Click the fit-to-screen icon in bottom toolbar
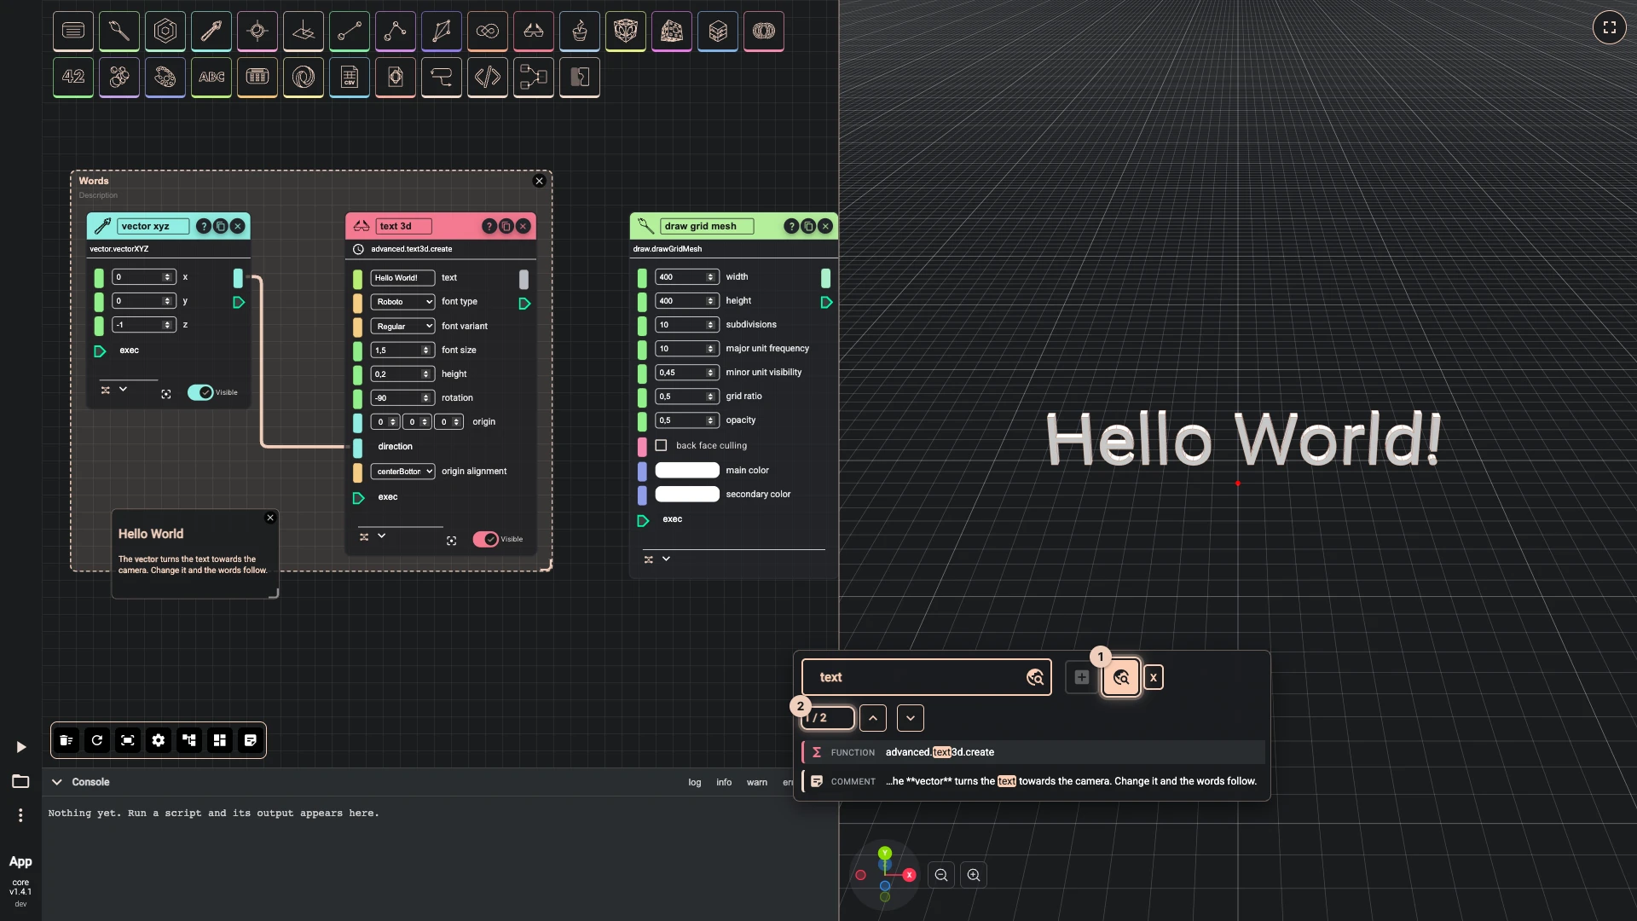 [x=128, y=740]
